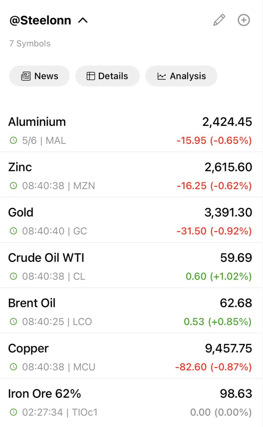Image resolution: width=263 pixels, height=427 pixels.
Task: Tap the pencil edit watchlist icon
Action: 219,20
